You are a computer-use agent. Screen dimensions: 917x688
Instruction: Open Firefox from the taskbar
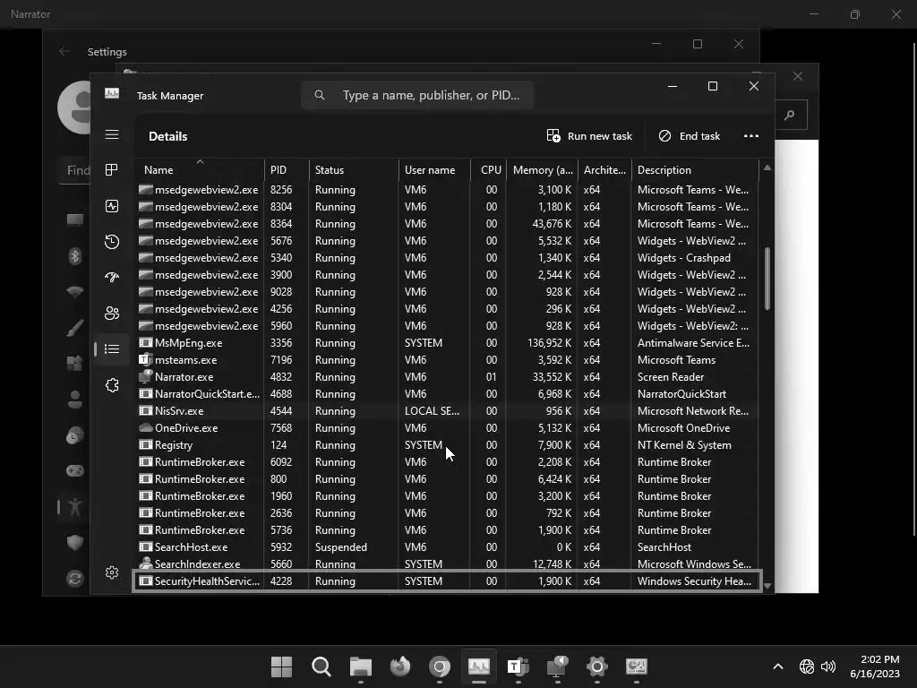pos(400,666)
